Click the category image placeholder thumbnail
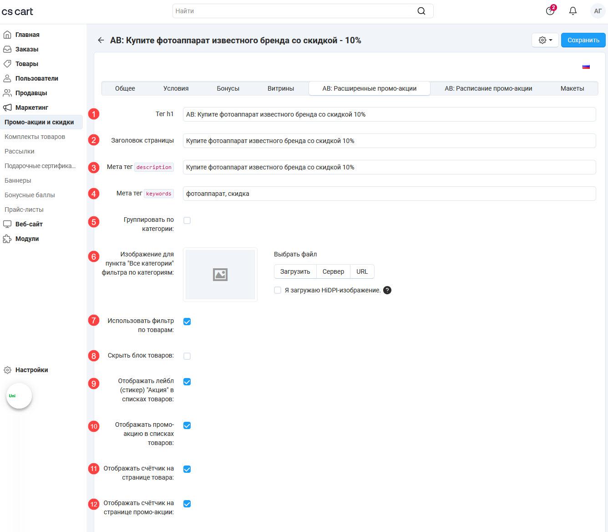 click(x=220, y=275)
